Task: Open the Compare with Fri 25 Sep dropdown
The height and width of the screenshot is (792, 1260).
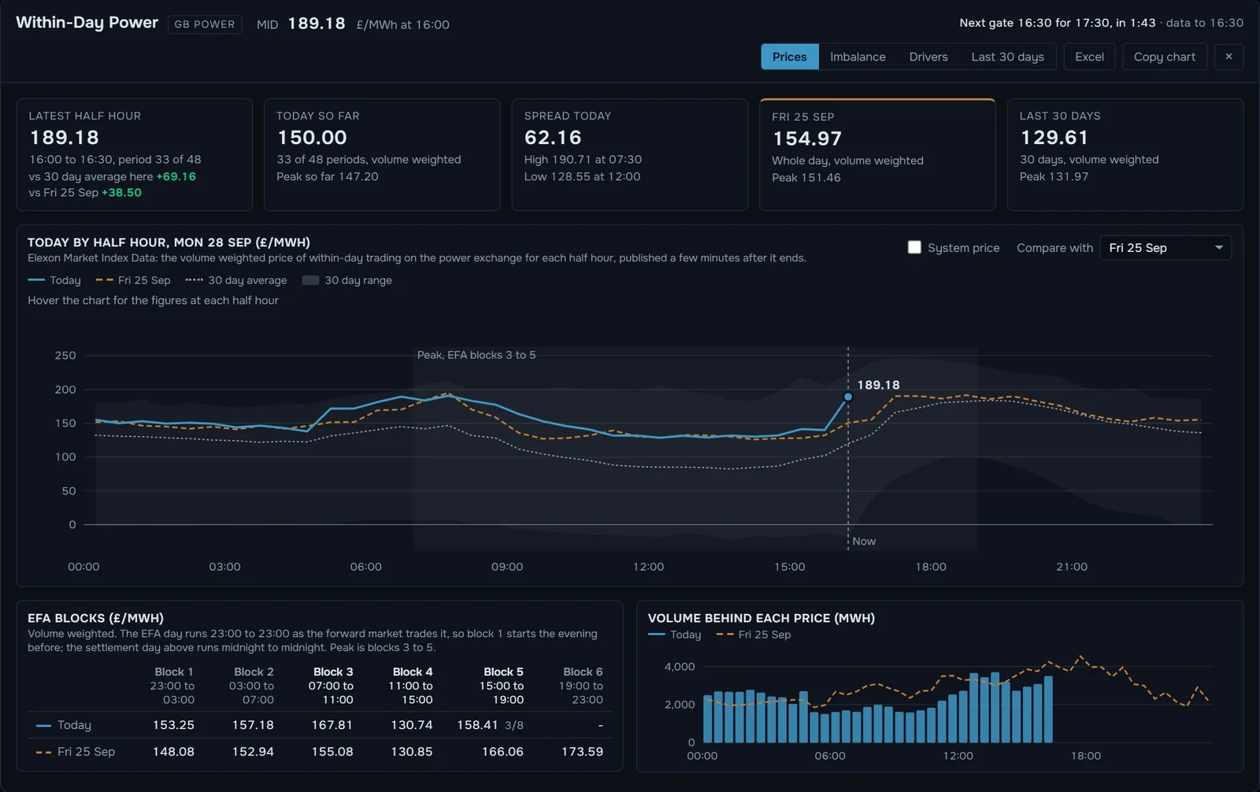Action: [x=1165, y=248]
